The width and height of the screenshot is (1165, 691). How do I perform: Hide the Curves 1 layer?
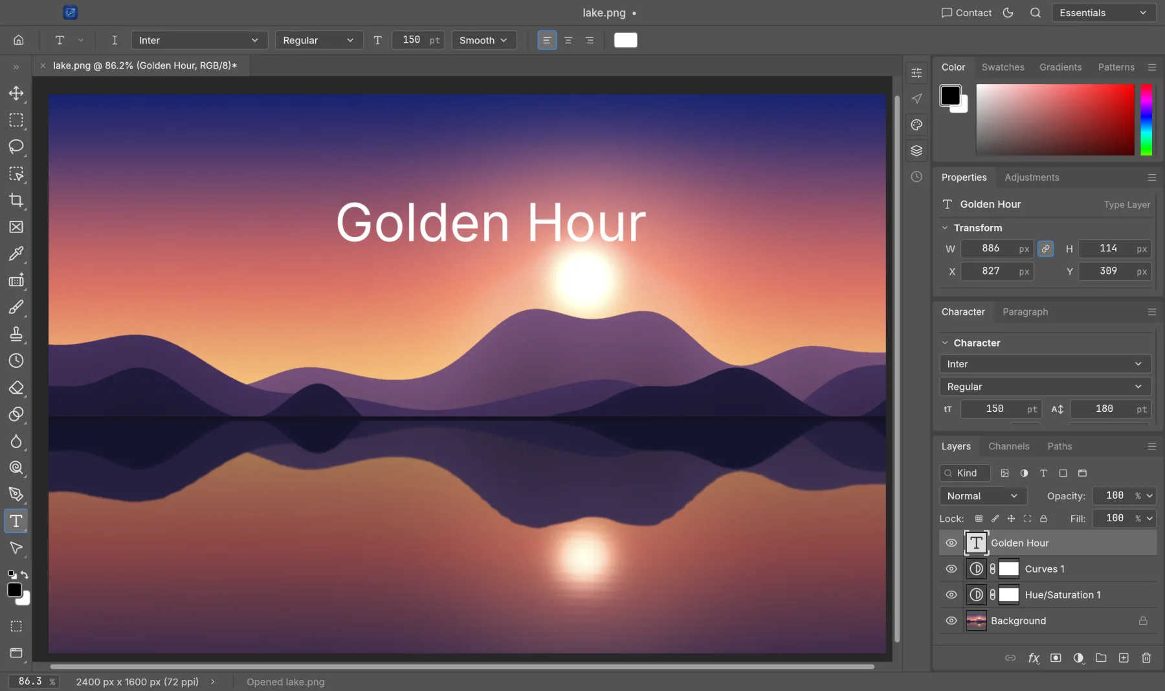(951, 569)
